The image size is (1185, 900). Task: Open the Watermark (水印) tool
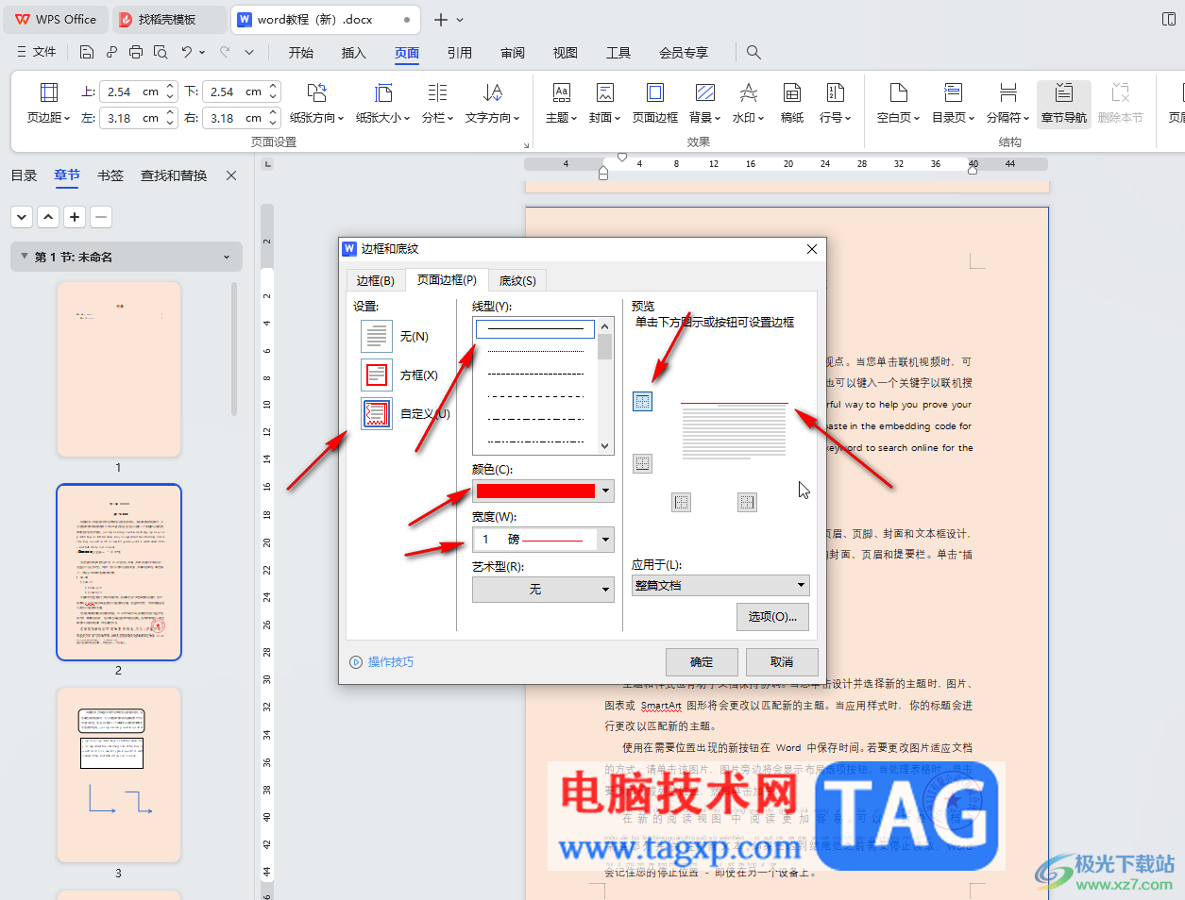tap(748, 103)
